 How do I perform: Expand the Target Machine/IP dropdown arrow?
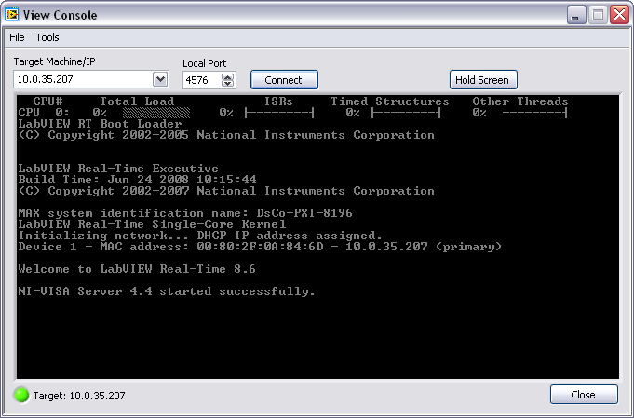click(x=159, y=80)
